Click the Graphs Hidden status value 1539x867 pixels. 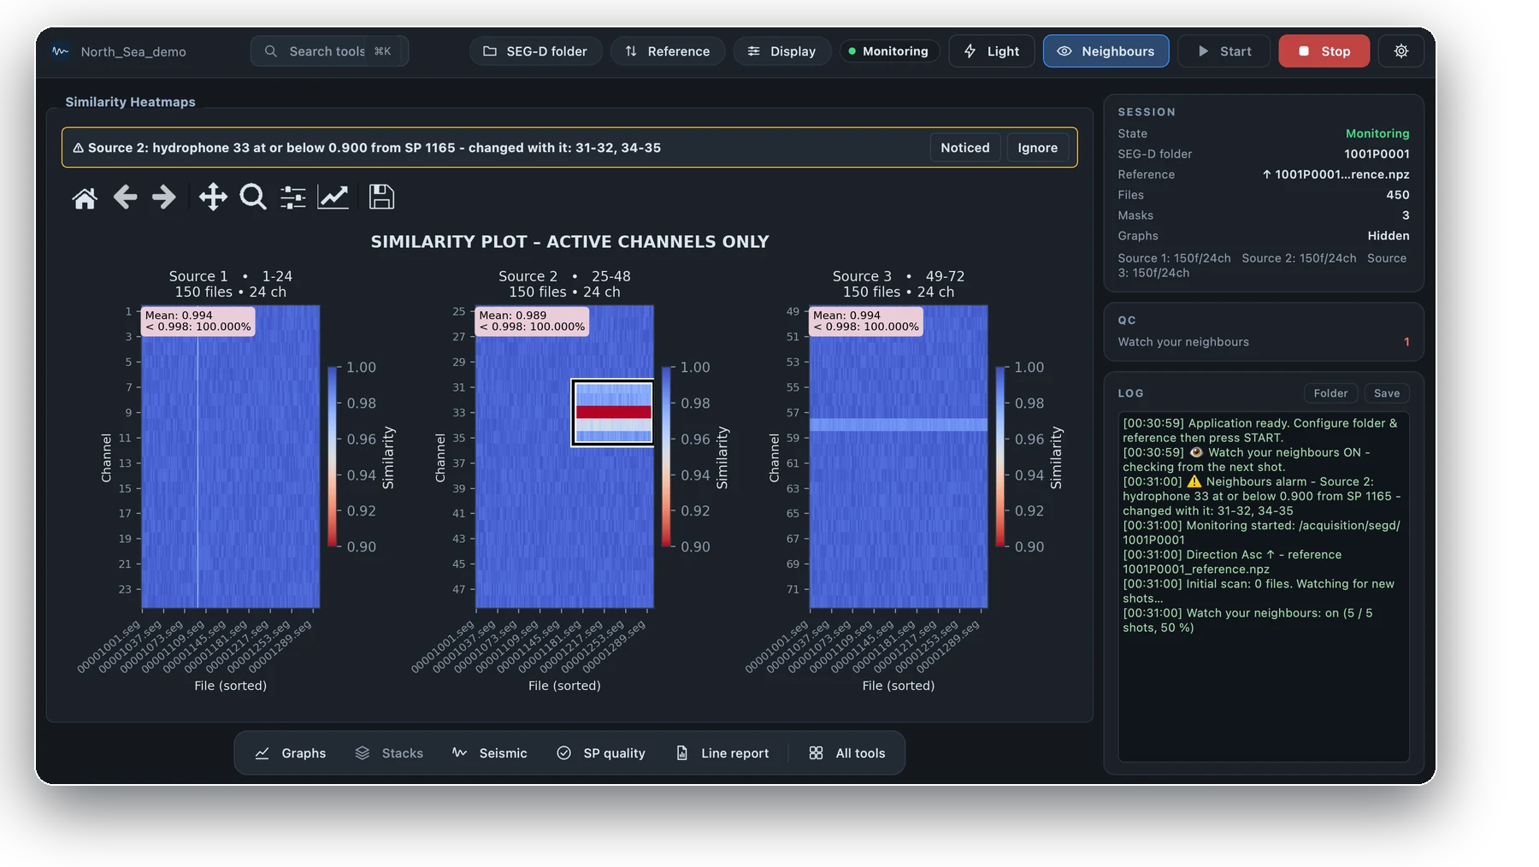(x=1388, y=236)
